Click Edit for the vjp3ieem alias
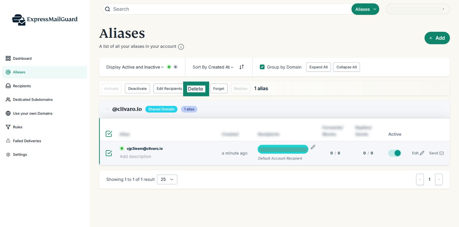 [418, 153]
